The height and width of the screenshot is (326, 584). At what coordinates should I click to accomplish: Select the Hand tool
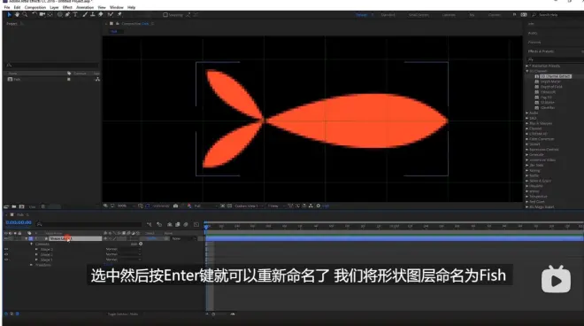tap(17, 14)
